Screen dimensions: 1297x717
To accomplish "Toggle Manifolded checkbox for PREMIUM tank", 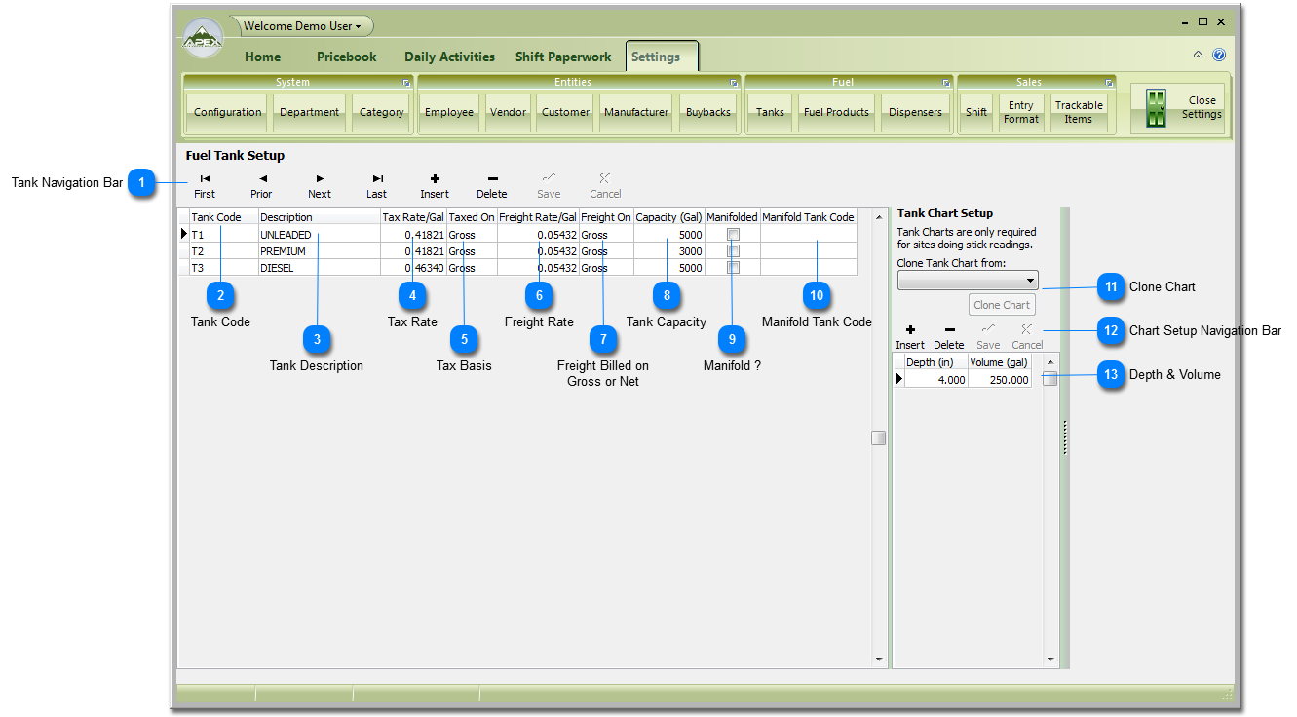I will pyautogui.click(x=733, y=251).
